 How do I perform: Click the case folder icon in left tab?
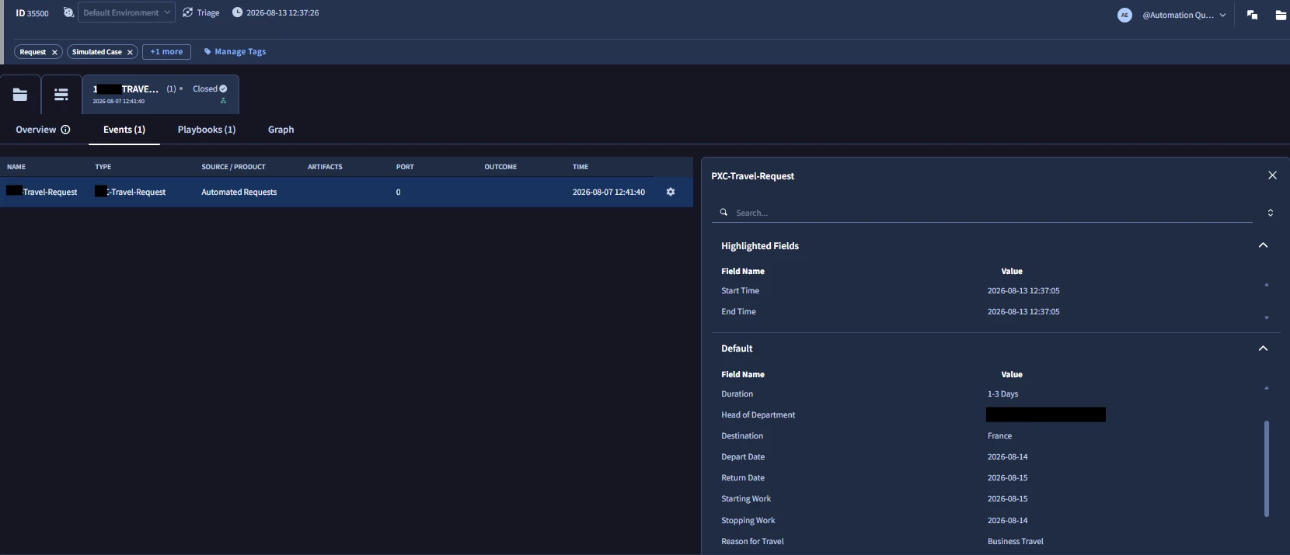tap(20, 95)
